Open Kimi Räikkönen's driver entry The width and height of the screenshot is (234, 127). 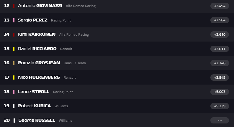(x=37, y=34)
